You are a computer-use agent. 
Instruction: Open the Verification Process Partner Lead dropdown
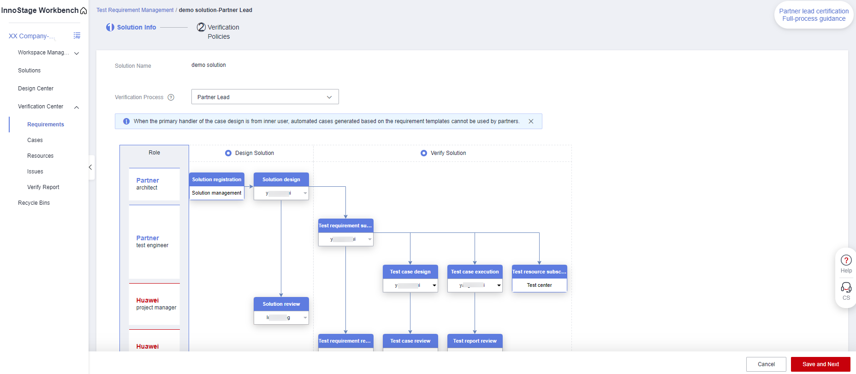coord(265,97)
